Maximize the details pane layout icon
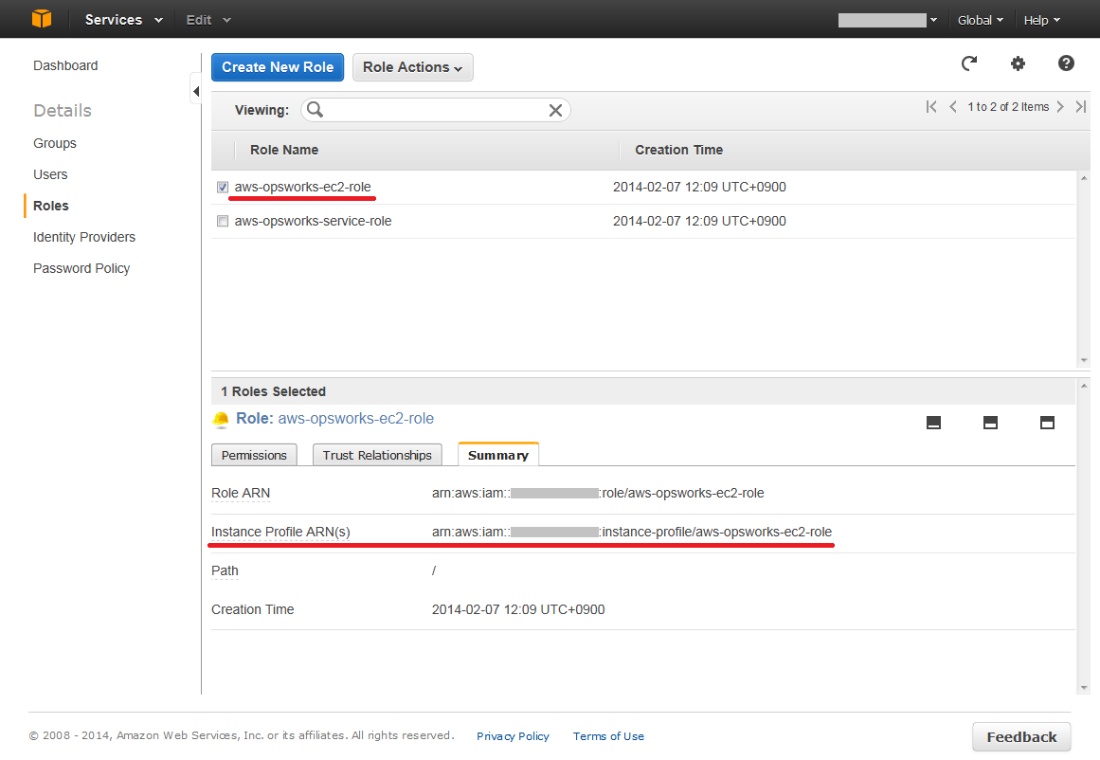This screenshot has width=1100, height=760. click(1047, 423)
